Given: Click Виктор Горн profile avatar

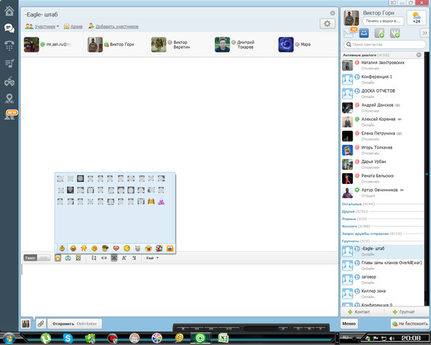Looking at the screenshot, I should click(351, 18).
